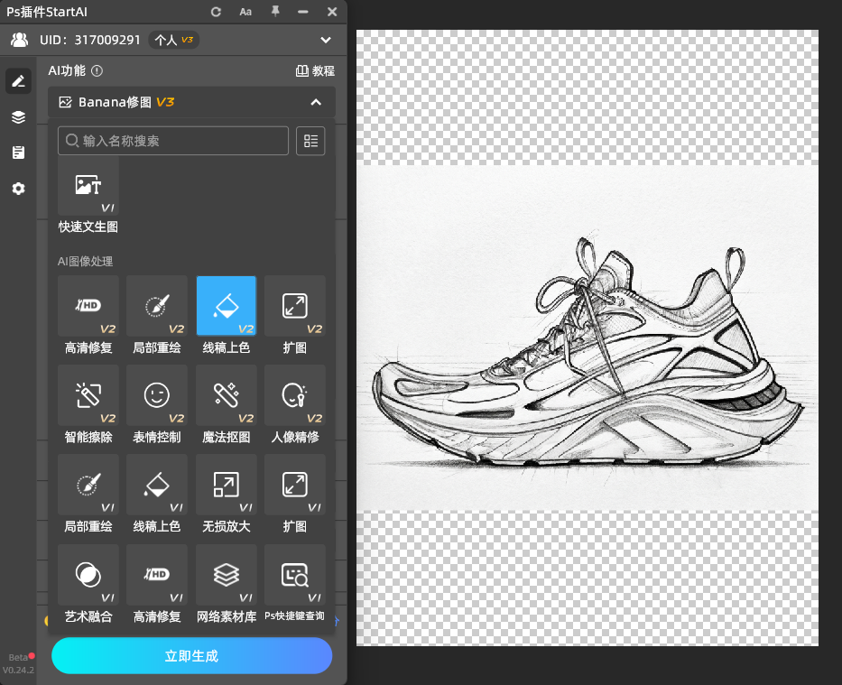Screen dimensions: 842x685
Task: Select the 高清修复 V2 tool
Action: 88,316
